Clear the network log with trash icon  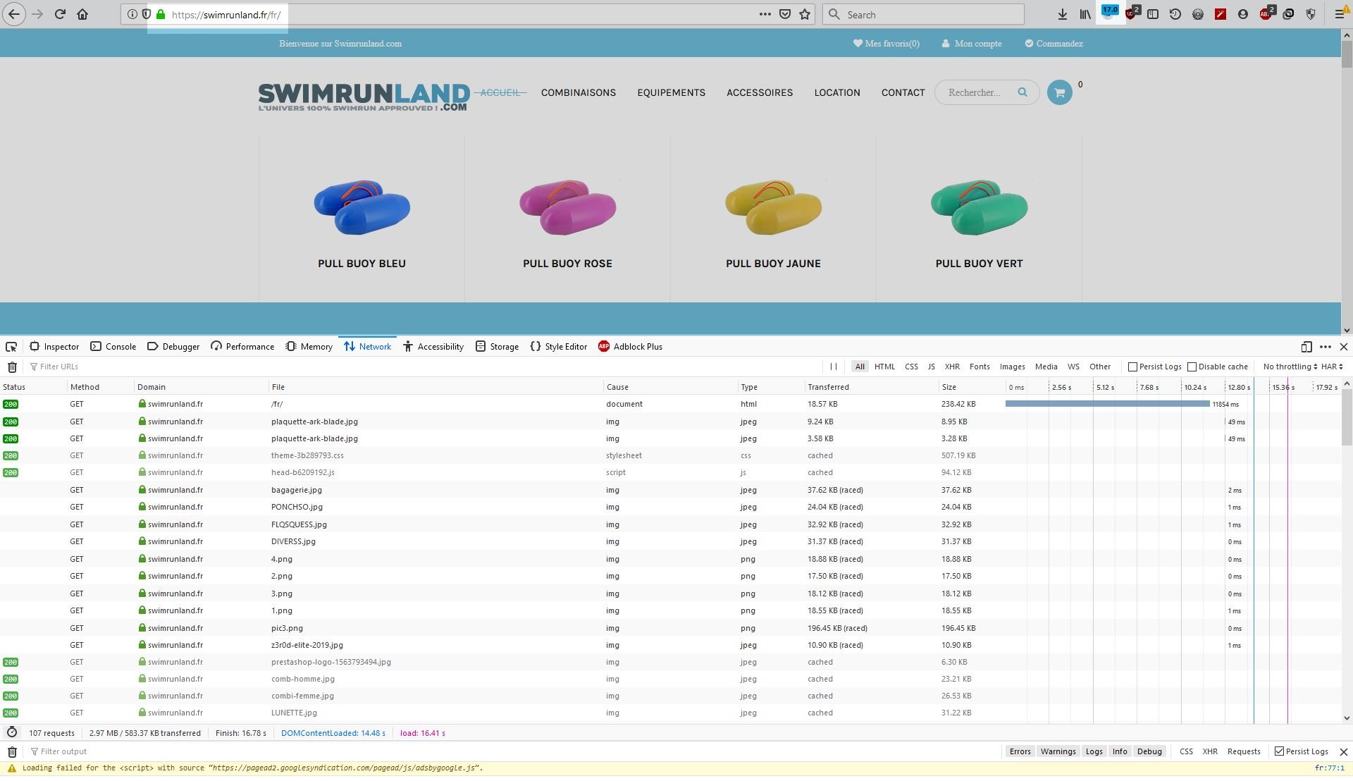pos(12,367)
